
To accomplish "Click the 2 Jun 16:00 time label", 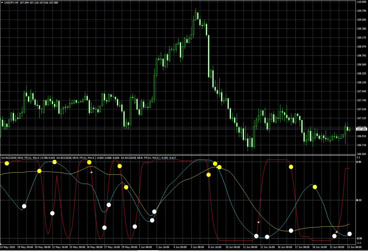I will click(x=163, y=247).
